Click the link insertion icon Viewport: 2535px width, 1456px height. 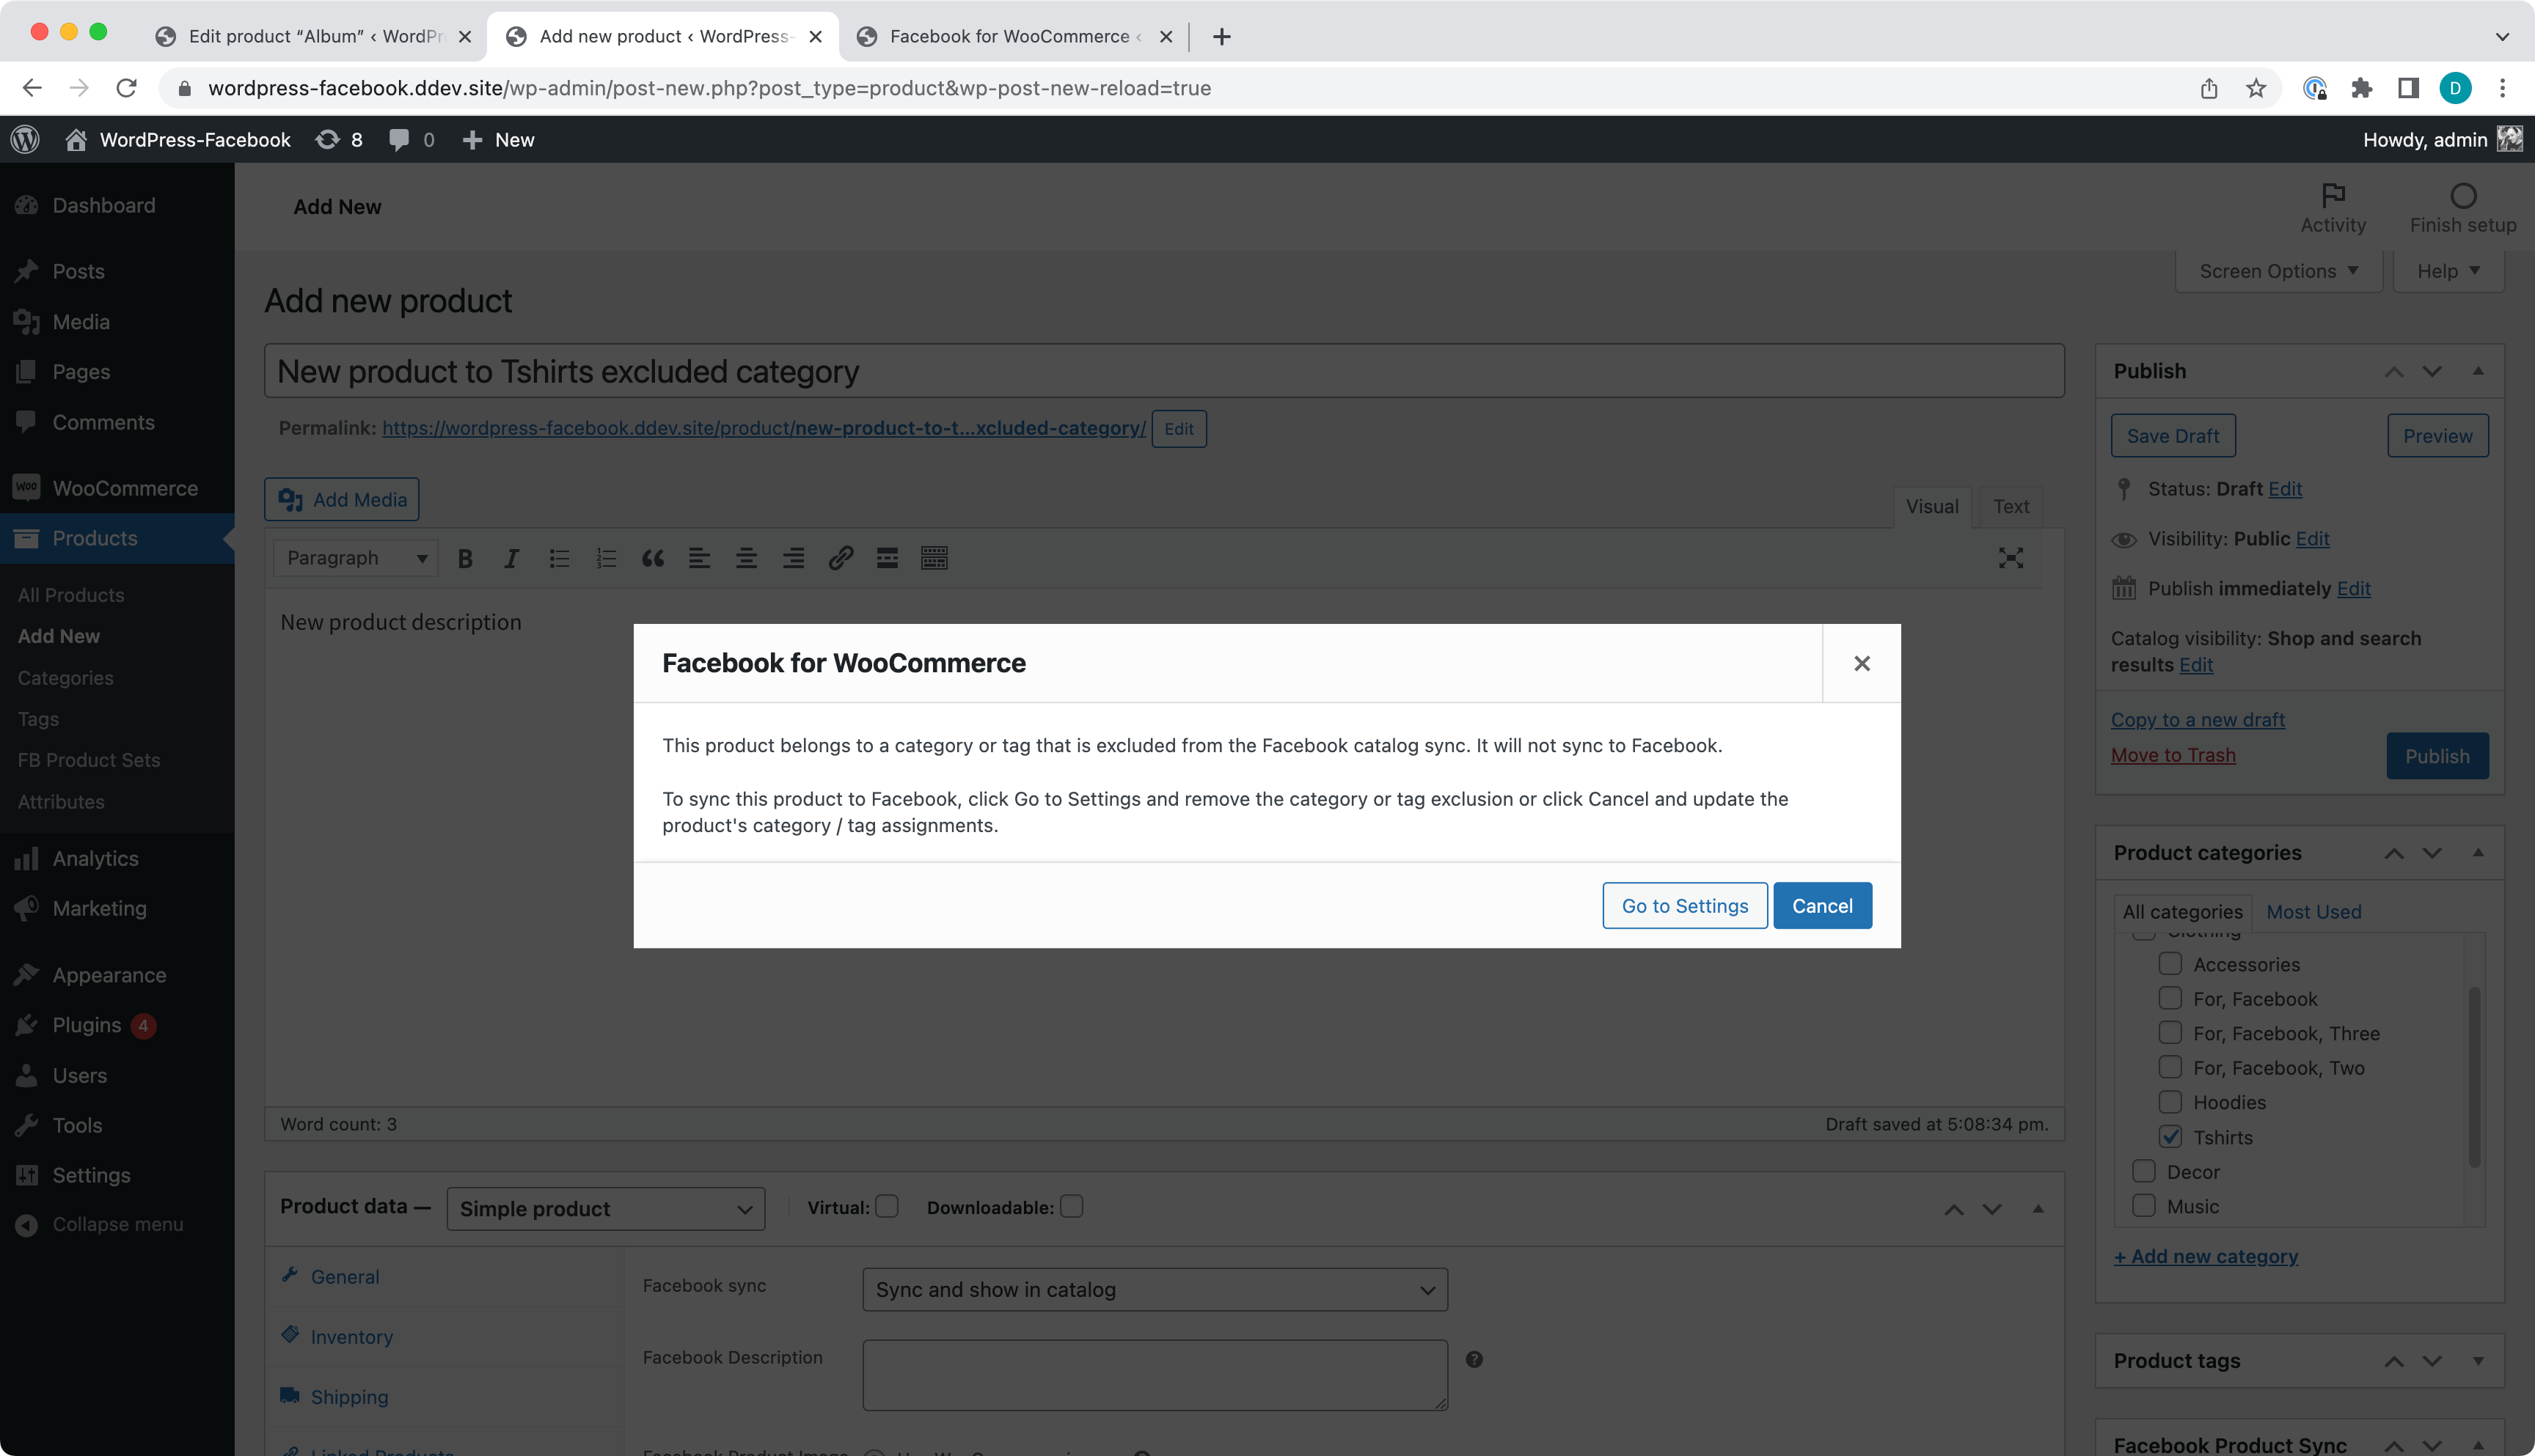coord(839,559)
